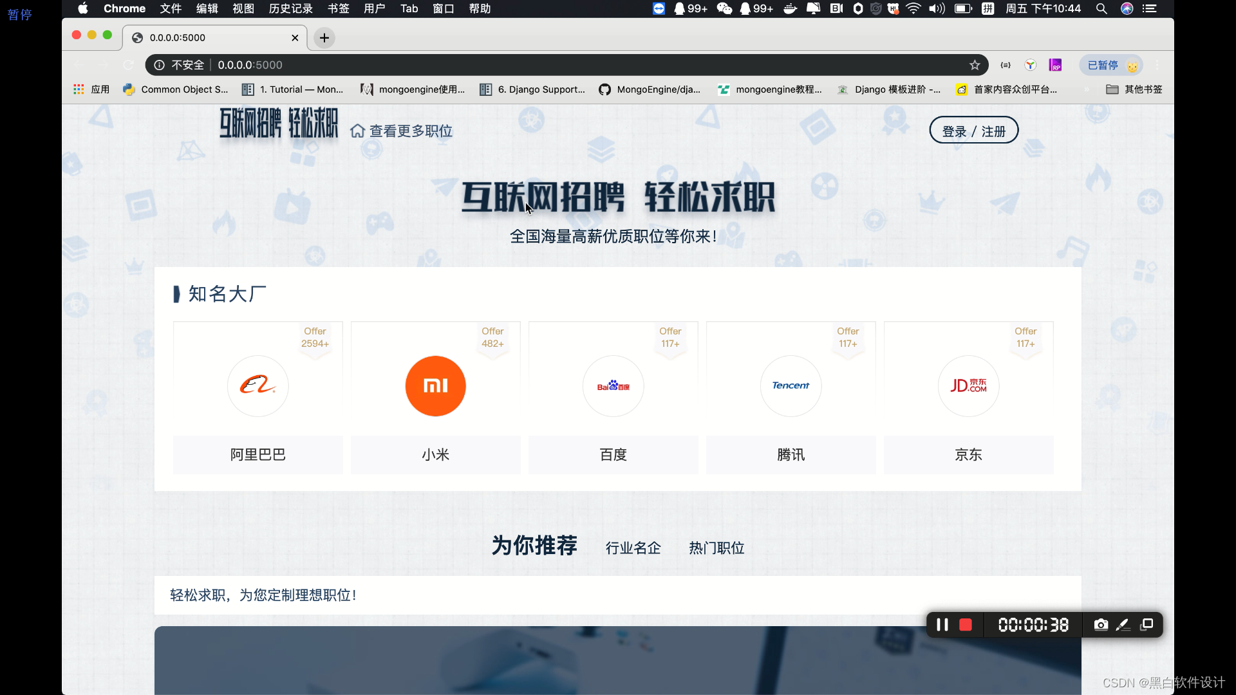Bookmark this page with the star icon

pyautogui.click(x=975, y=65)
